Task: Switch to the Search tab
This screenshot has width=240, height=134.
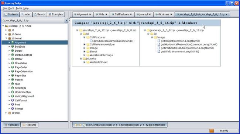Action: (x=40, y=14)
